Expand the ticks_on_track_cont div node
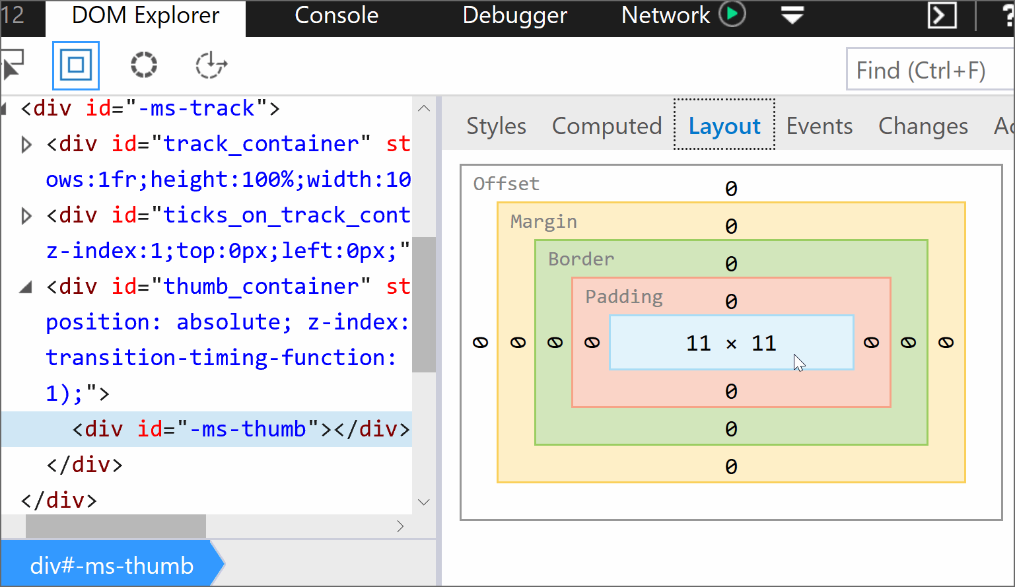This screenshot has width=1015, height=587. [x=26, y=216]
